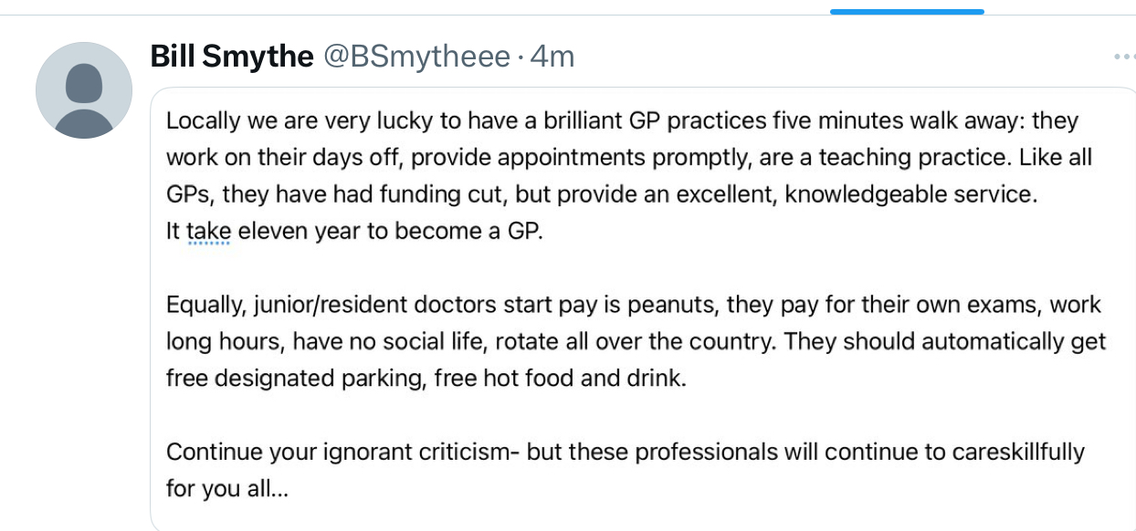
Task: Select the blue active tab indicator
Action: (907, 12)
